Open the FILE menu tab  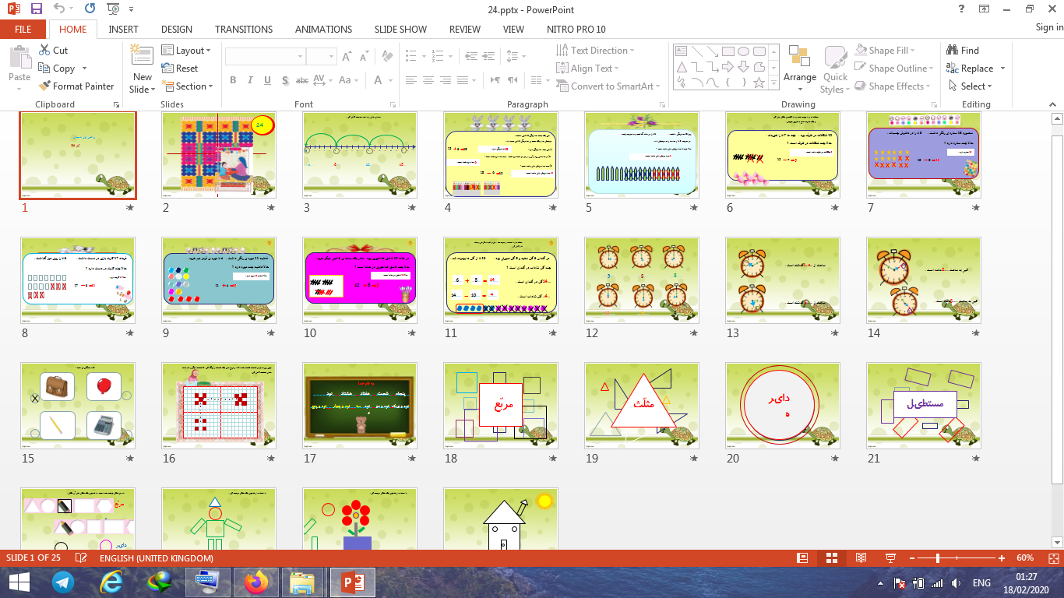click(23, 30)
